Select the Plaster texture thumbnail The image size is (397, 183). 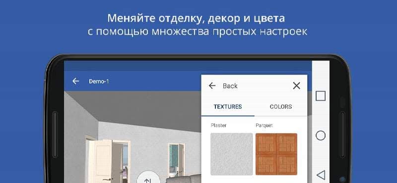coord(231,154)
